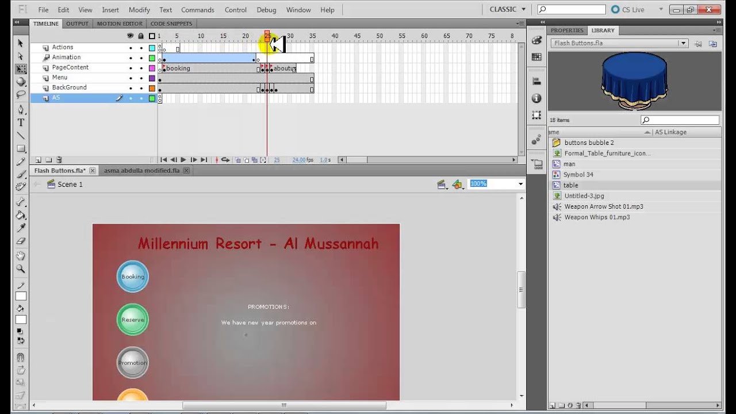The height and width of the screenshot is (414, 736).
Task: Open the CLASSIC workspace dropdown
Action: [x=508, y=9]
